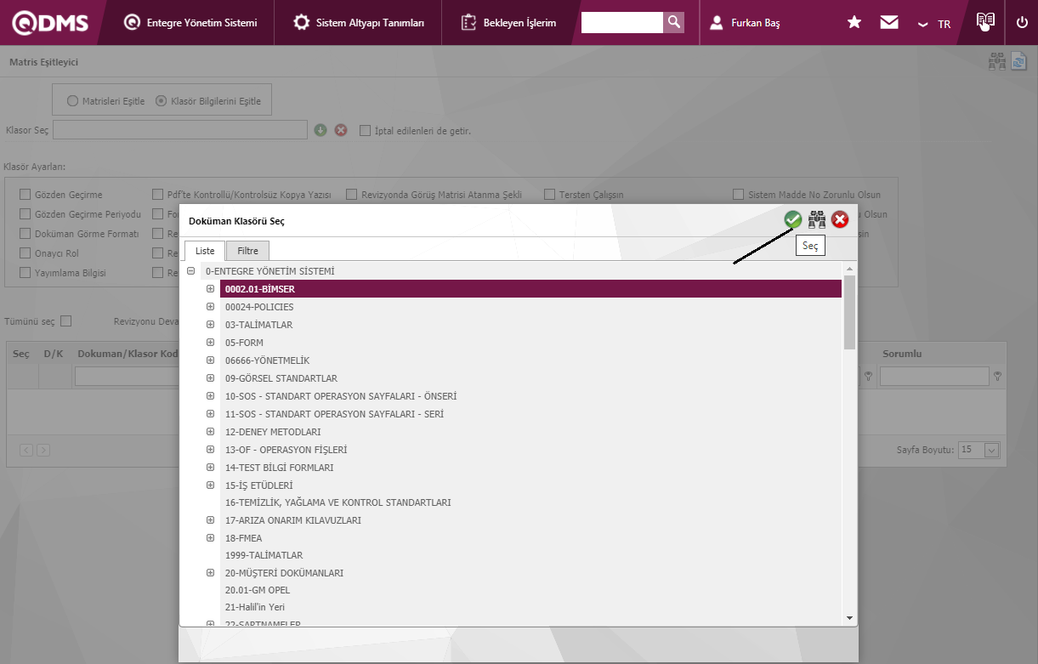Expand the 09-GÖRSEL STANDARTLAR folder
This screenshot has width=1038, height=664.
pyautogui.click(x=210, y=378)
